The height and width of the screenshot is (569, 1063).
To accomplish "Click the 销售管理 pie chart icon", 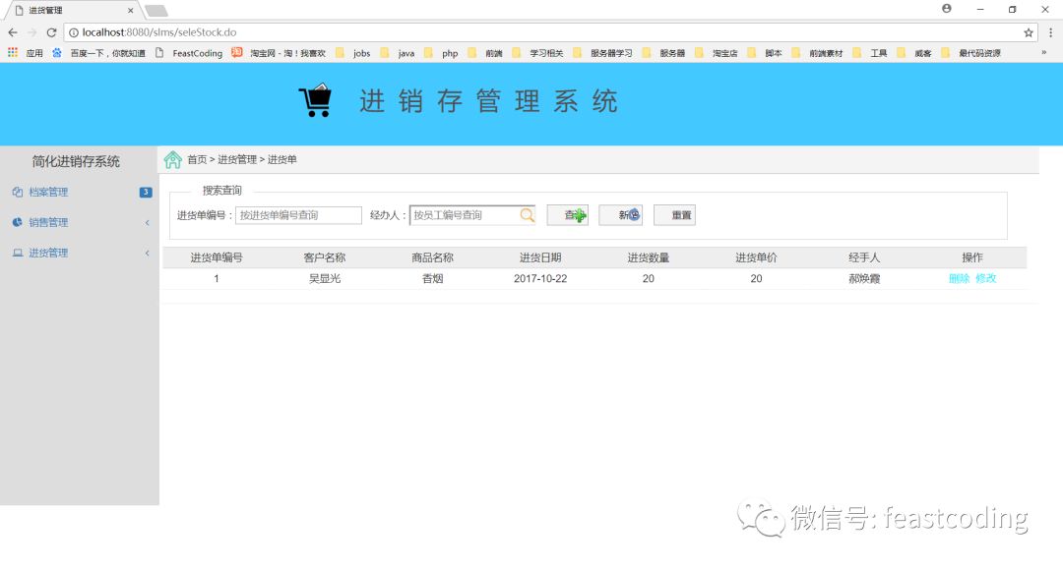I will point(18,222).
